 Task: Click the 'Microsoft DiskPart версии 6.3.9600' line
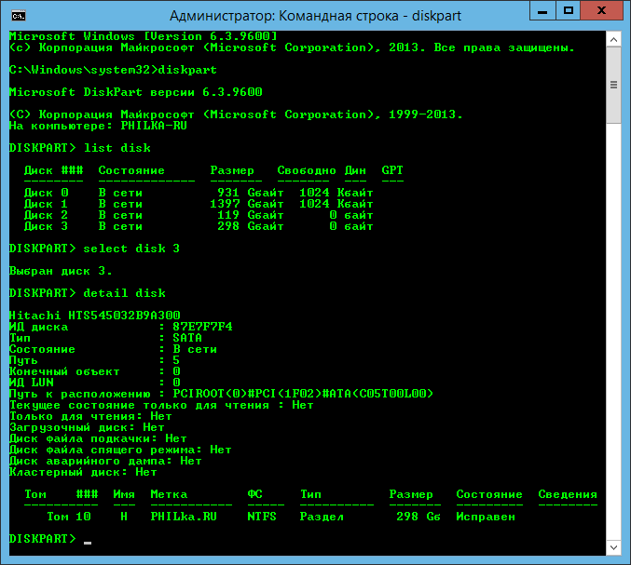[136, 92]
